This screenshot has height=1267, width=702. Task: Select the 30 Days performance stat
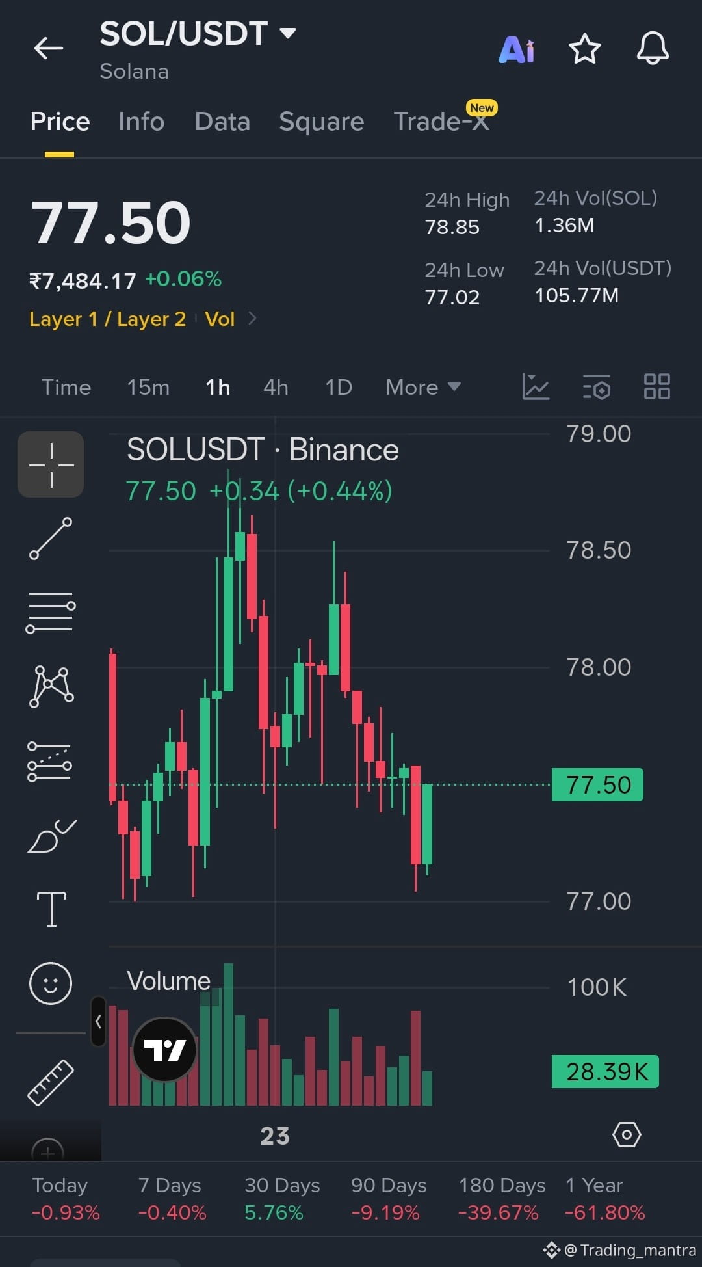[282, 1199]
